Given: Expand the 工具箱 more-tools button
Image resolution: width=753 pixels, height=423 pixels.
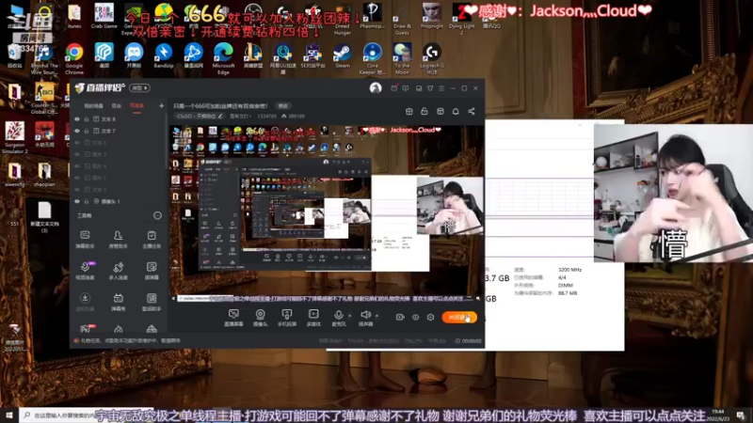Looking at the screenshot, I should [157, 215].
